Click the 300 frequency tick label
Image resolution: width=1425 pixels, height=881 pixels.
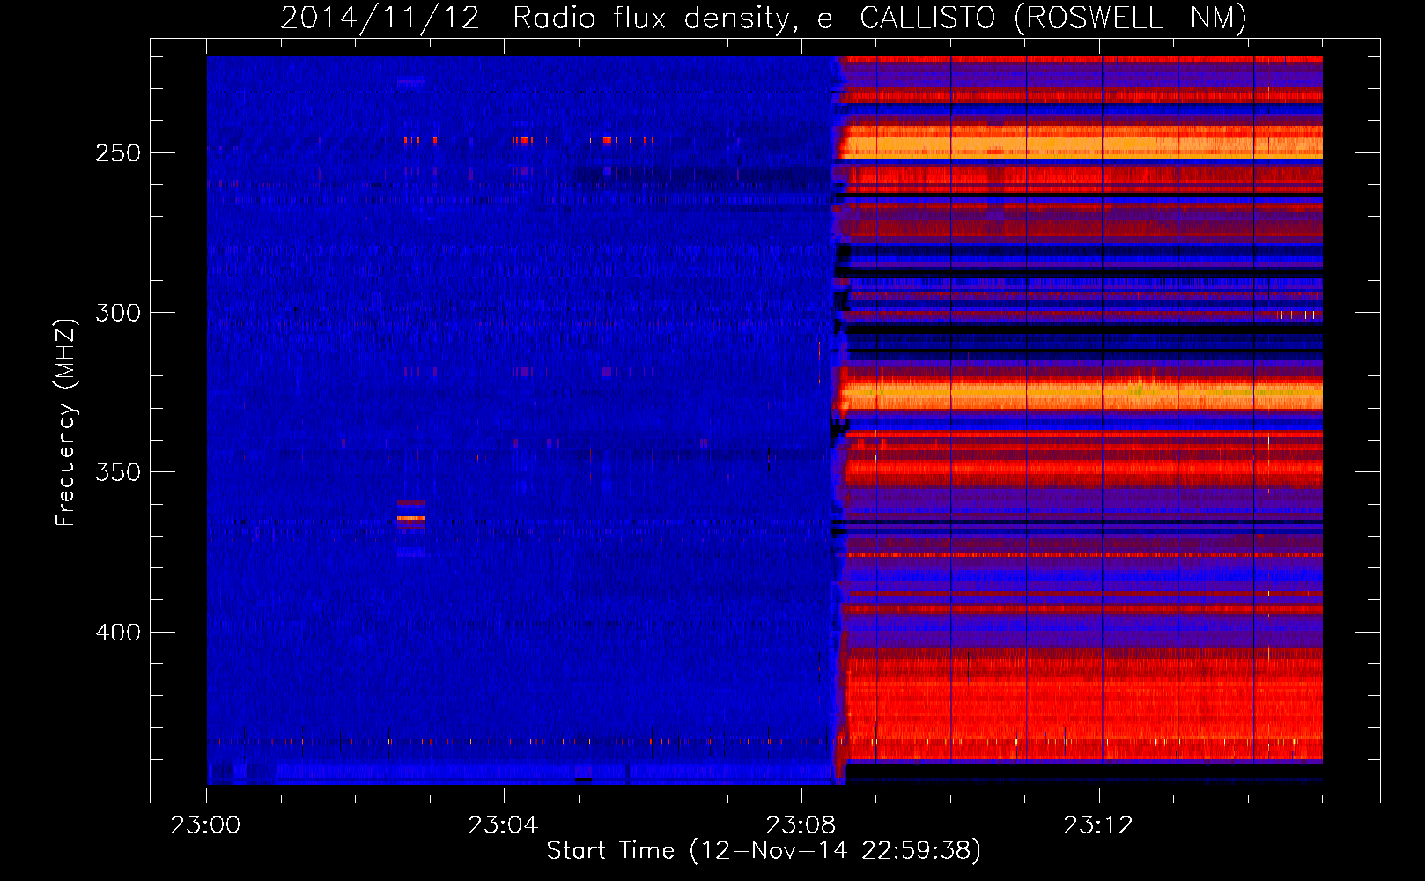[x=118, y=313]
